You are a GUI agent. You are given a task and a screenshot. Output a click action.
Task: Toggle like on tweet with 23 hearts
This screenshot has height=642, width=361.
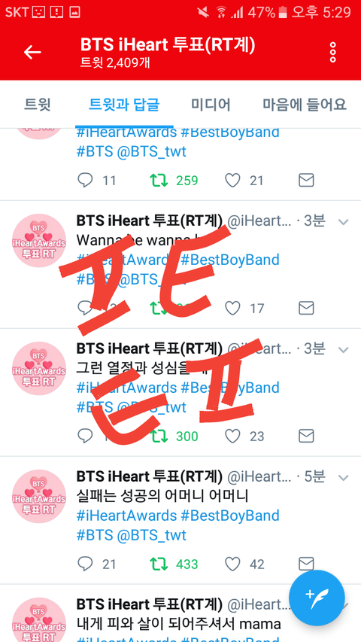click(x=233, y=437)
